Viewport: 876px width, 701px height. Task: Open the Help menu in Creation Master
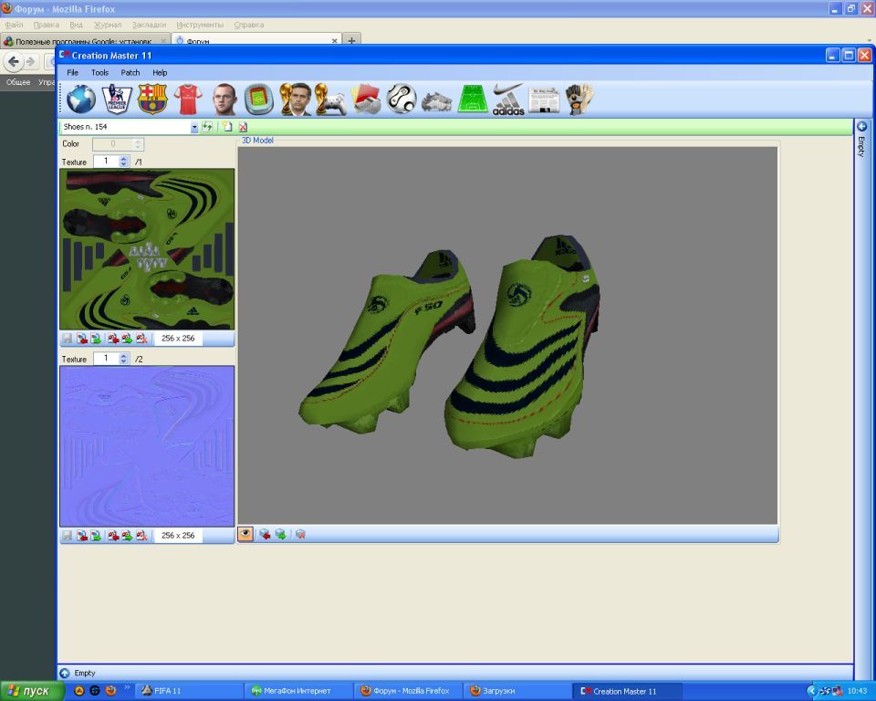pos(160,73)
